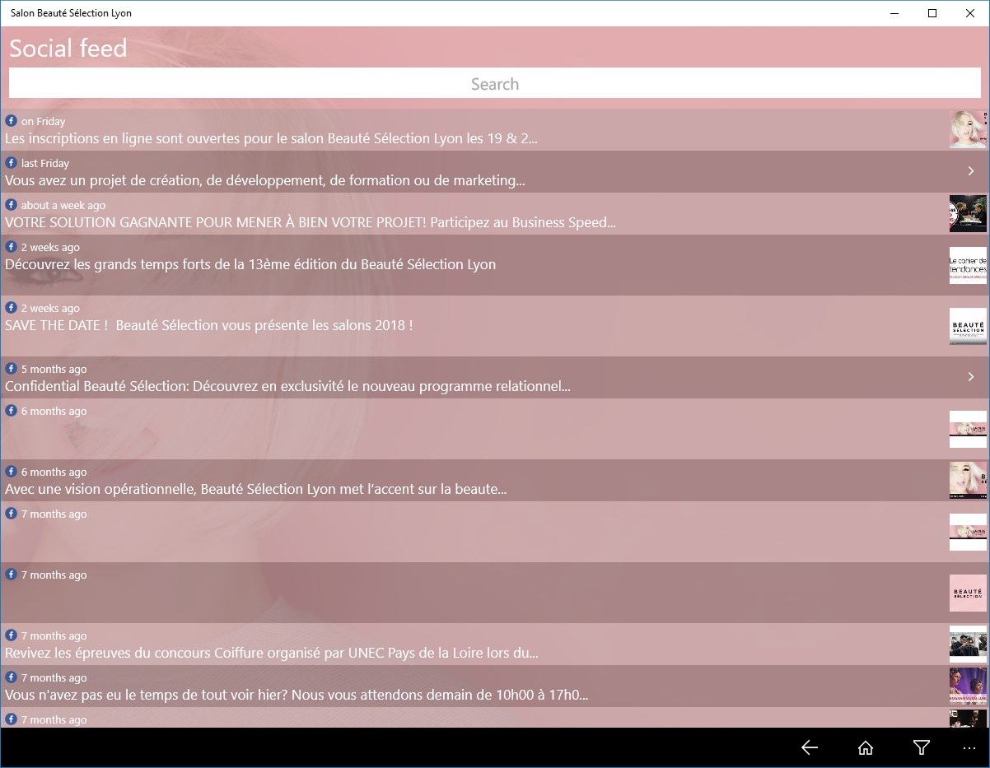Screen dimensions: 990x768
Task: Click 'about a week ago' timestamp
Action: 63,205
